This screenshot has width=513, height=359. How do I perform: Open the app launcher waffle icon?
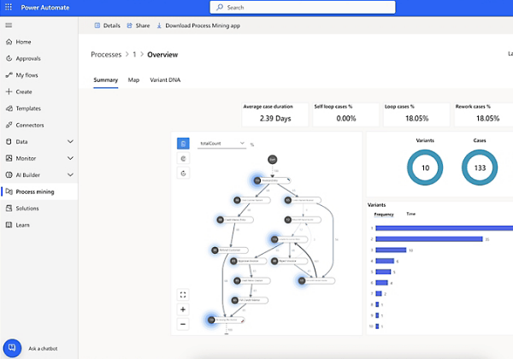pyautogui.click(x=9, y=7)
